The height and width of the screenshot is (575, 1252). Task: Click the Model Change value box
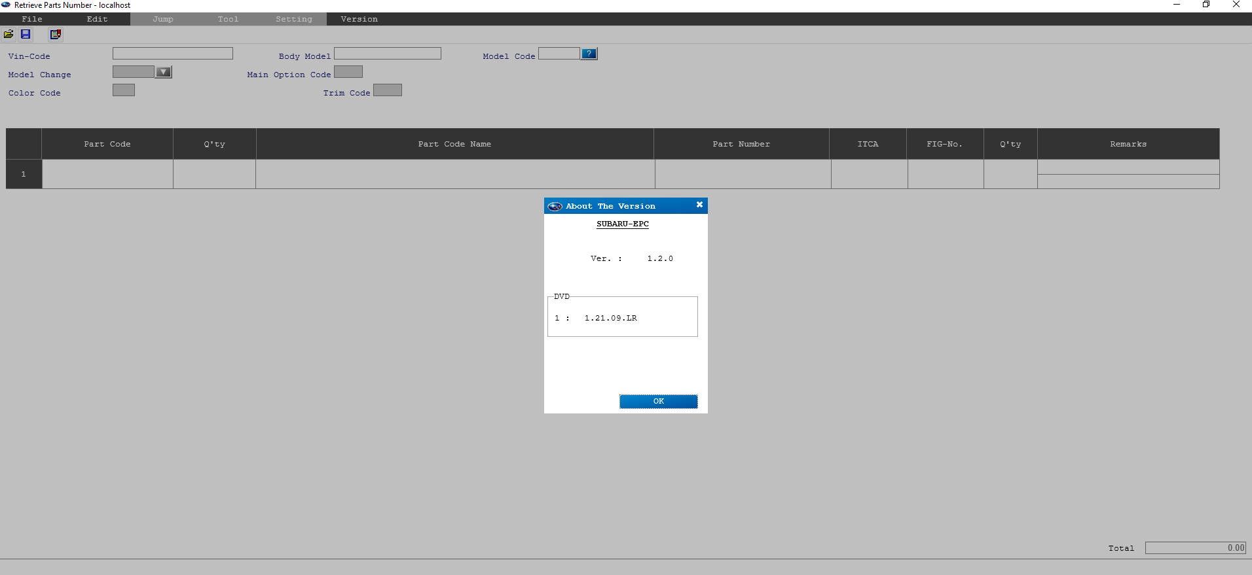[134, 72]
